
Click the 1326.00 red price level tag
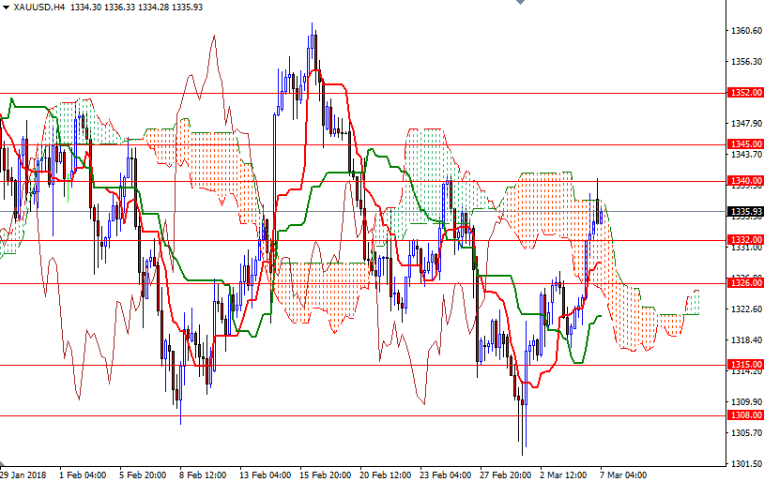745,282
